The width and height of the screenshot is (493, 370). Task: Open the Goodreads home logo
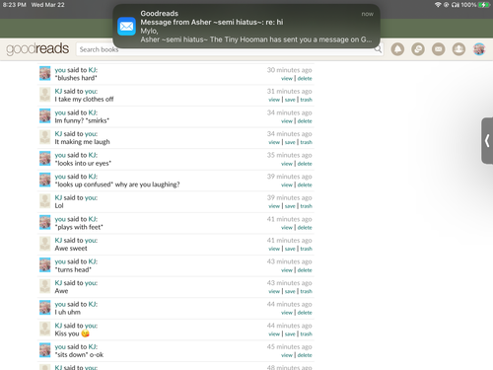37,49
